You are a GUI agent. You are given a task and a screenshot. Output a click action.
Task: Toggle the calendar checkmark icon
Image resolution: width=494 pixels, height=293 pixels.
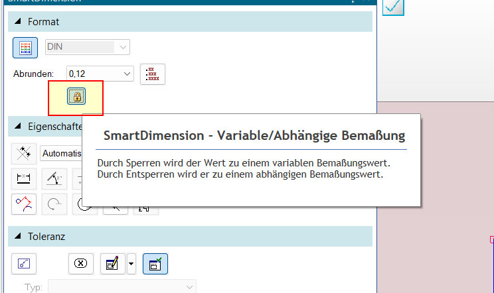click(155, 264)
